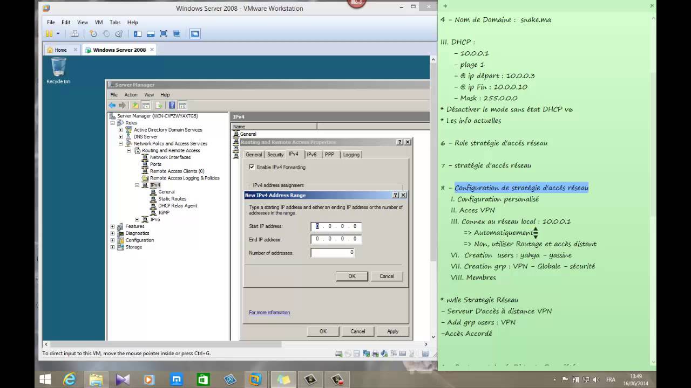Viewport: 691px width, 388px height.
Task: Click the Export List toolbar icon
Action: [x=159, y=105]
